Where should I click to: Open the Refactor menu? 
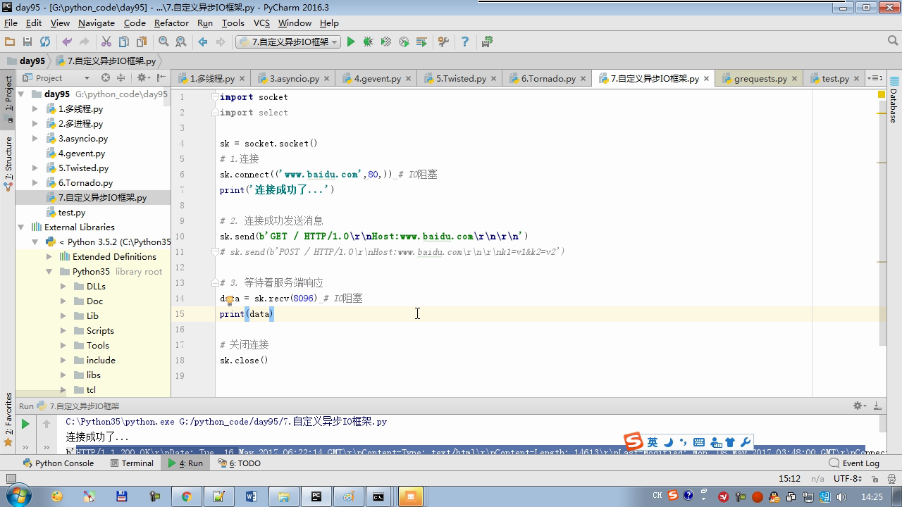171,23
